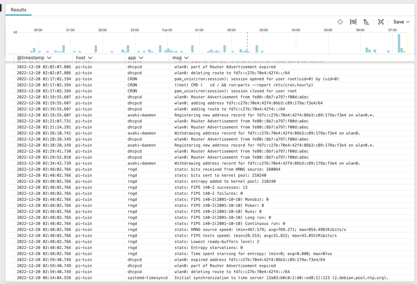Click the 42 value on histogram y-axis
Image resolution: width=417 pixels, height=284 pixels.
point(15,32)
